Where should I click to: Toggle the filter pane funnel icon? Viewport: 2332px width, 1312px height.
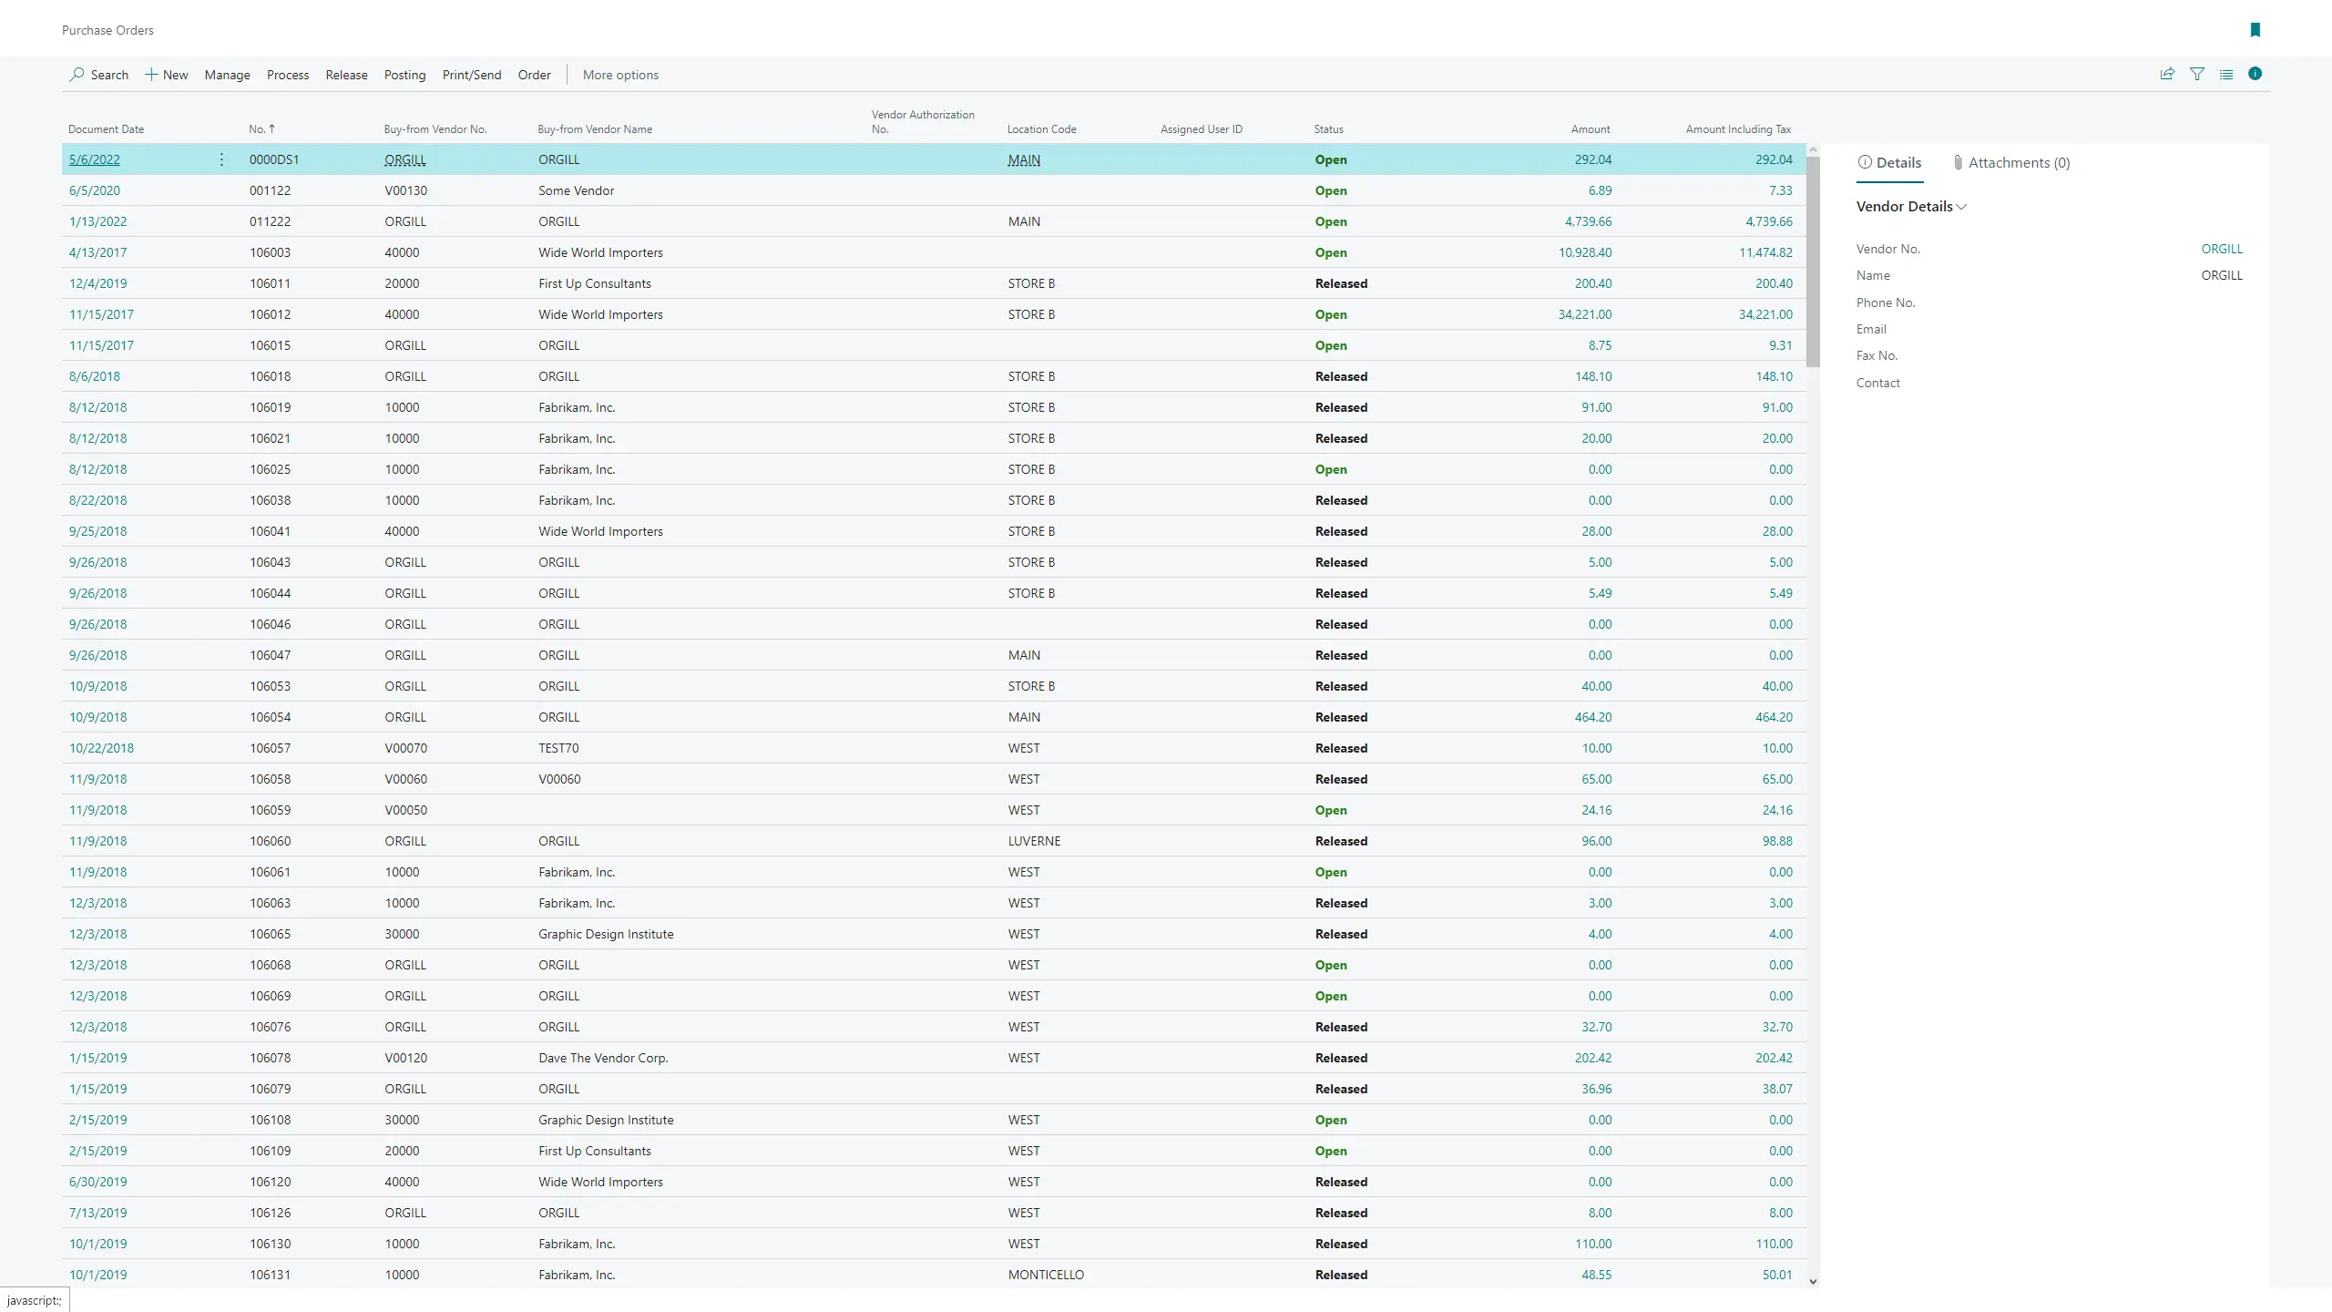click(2196, 74)
